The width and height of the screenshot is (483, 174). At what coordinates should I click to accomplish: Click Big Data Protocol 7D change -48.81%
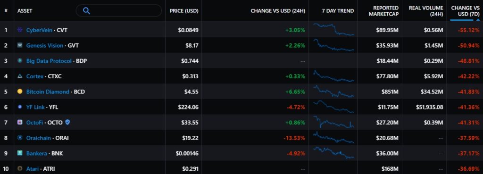tap(468, 61)
